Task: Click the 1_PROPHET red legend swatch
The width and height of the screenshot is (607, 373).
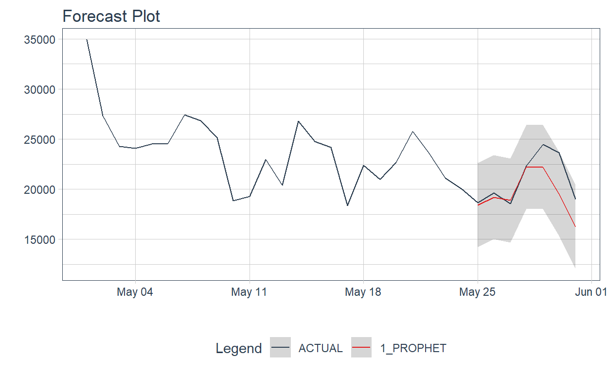Action: 361,348
